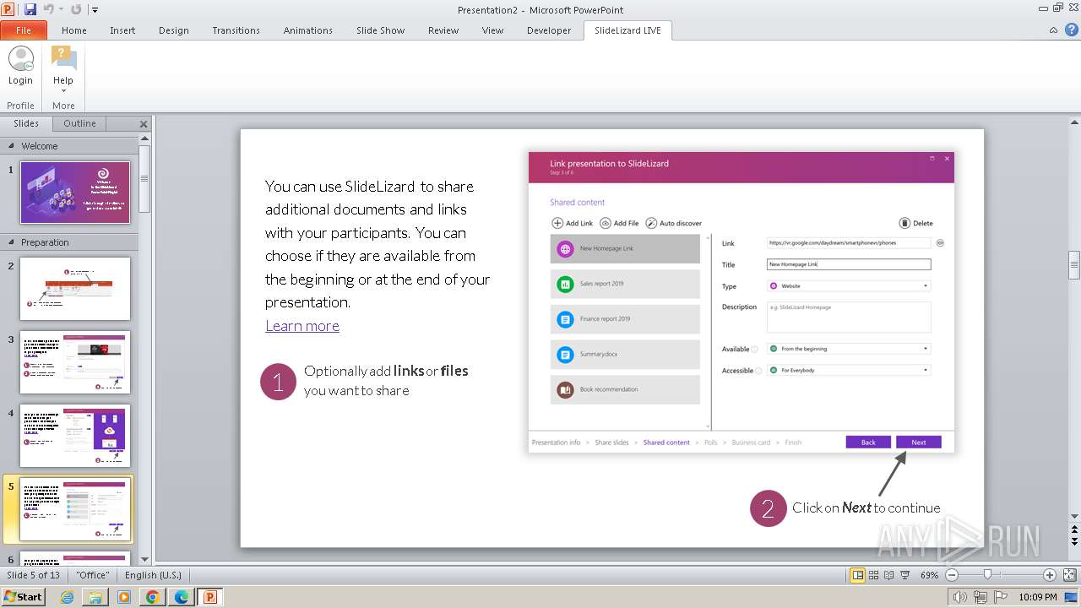Open Microsoft Edge from taskbar
The height and width of the screenshot is (608, 1081).
181,597
